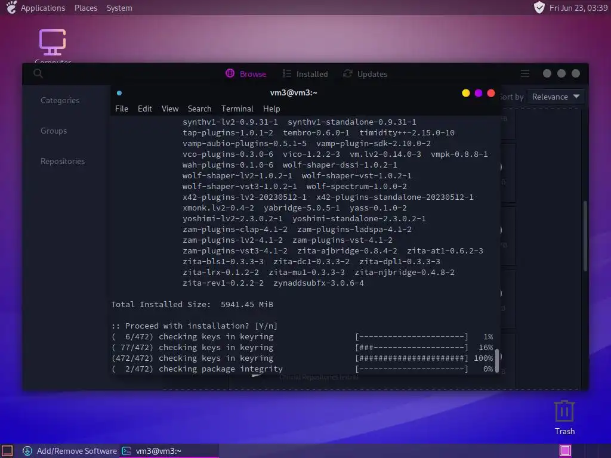Click the wolf-spectrum-1.0.0-2 package name
The height and width of the screenshot is (458, 611).
click(357, 187)
